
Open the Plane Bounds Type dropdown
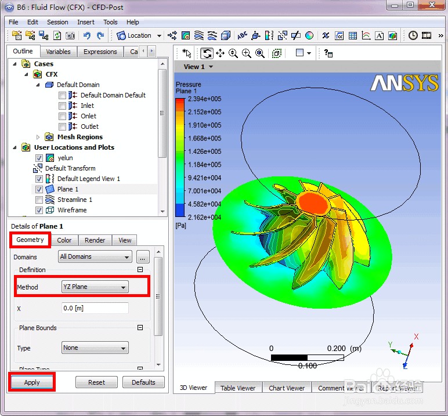(x=95, y=348)
